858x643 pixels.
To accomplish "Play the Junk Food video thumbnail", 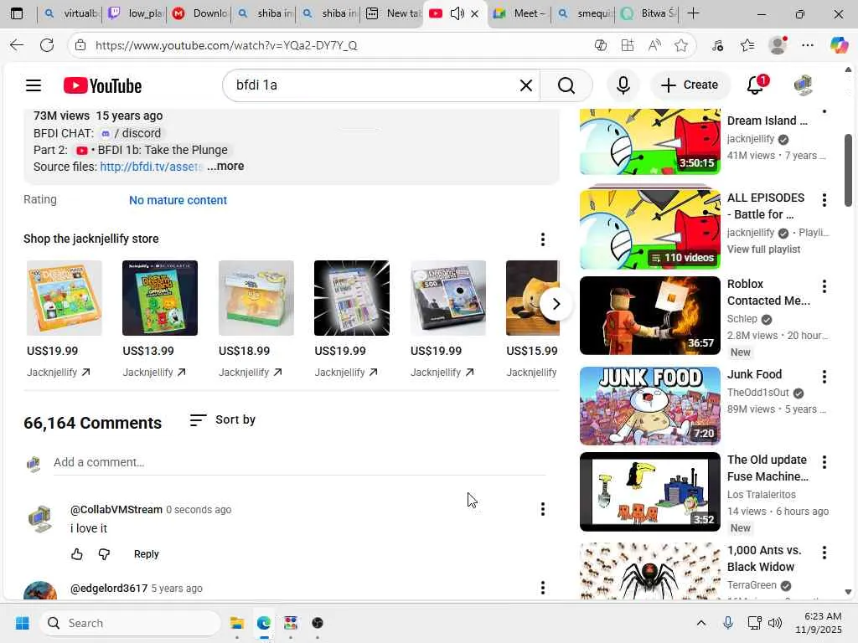I will tap(650, 406).
